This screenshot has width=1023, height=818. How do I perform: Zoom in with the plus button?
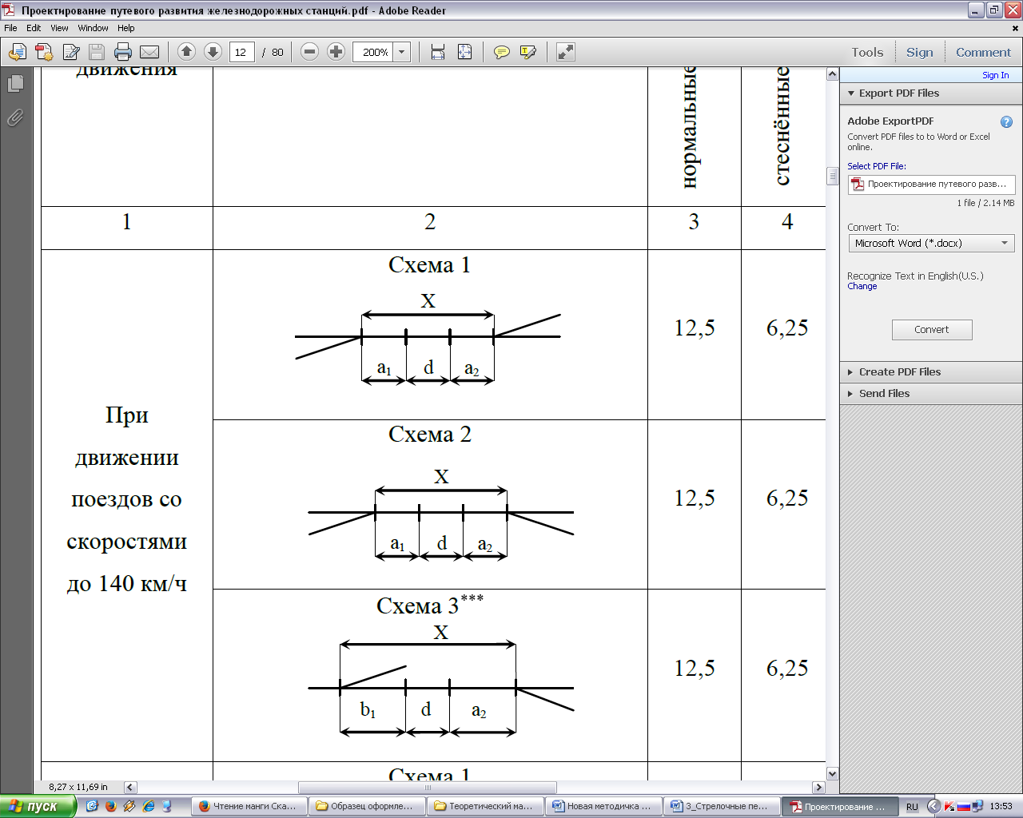[x=336, y=52]
